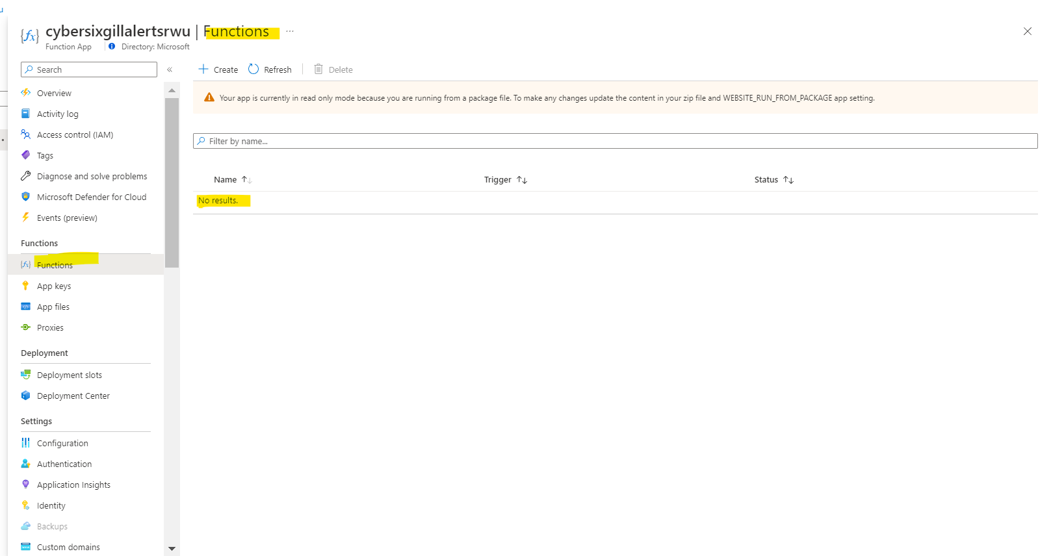Click the Delete button
The image size is (1051, 556).
point(333,69)
